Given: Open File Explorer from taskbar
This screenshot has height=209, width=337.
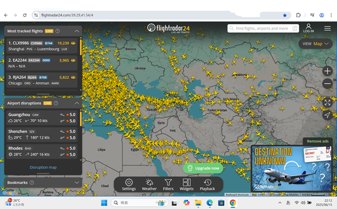Looking at the screenshot, I should [198, 203].
